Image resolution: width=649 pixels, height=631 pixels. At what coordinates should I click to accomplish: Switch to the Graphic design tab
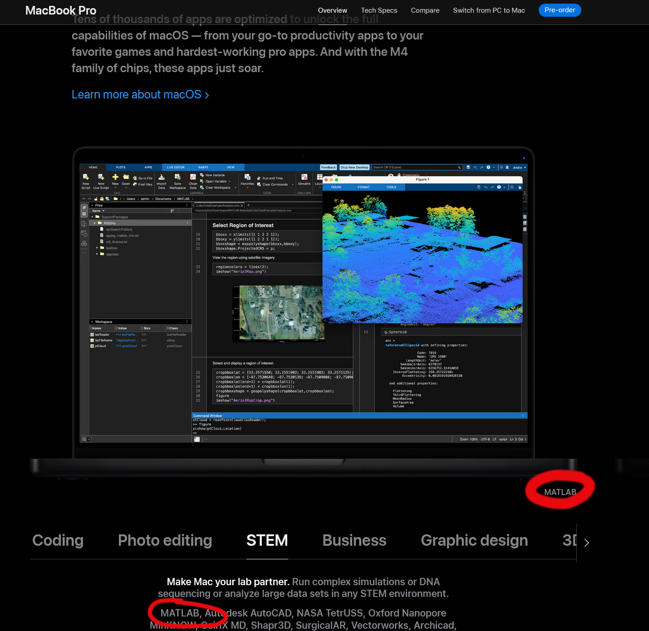point(474,540)
